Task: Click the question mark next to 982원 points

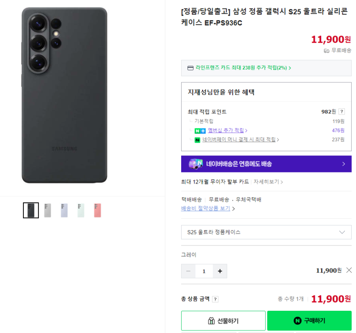Action: 342,112
